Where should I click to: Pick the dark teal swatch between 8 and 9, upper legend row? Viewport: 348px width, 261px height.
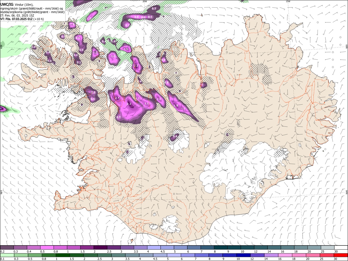pos(220,247)
